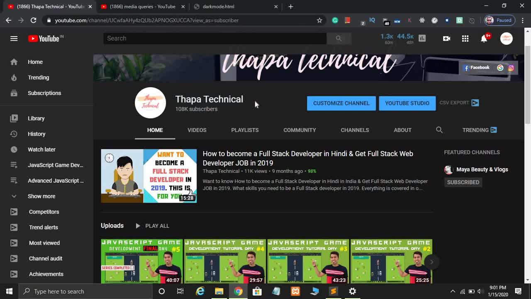Open JavaScript Game Day #5 thumbnail
The width and height of the screenshot is (531, 299).
[141, 261]
